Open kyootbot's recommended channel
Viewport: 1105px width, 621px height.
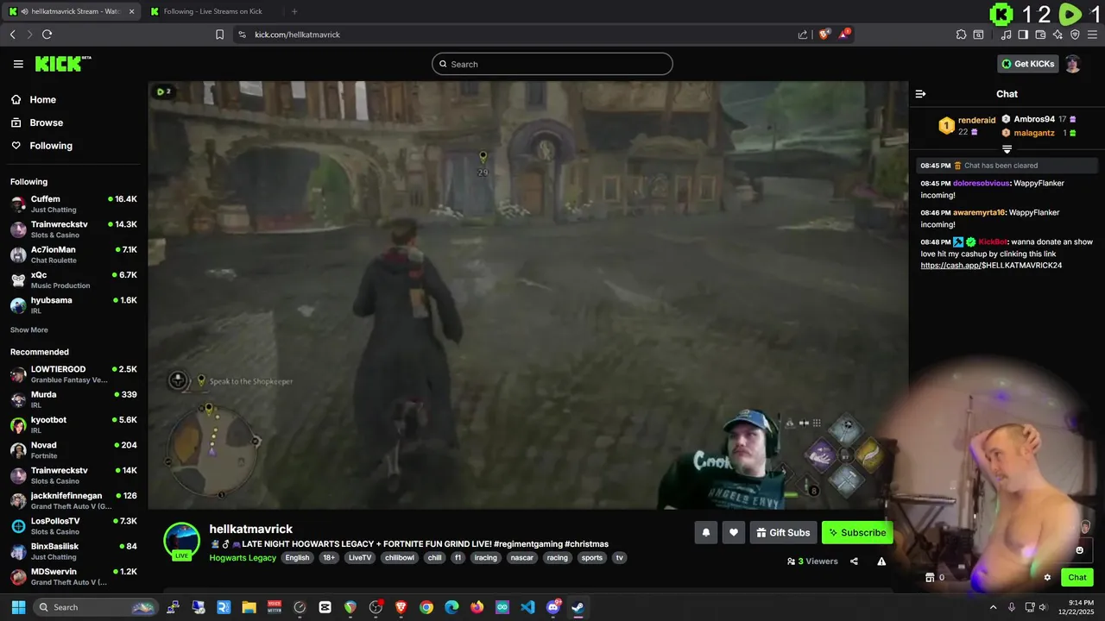point(73,424)
